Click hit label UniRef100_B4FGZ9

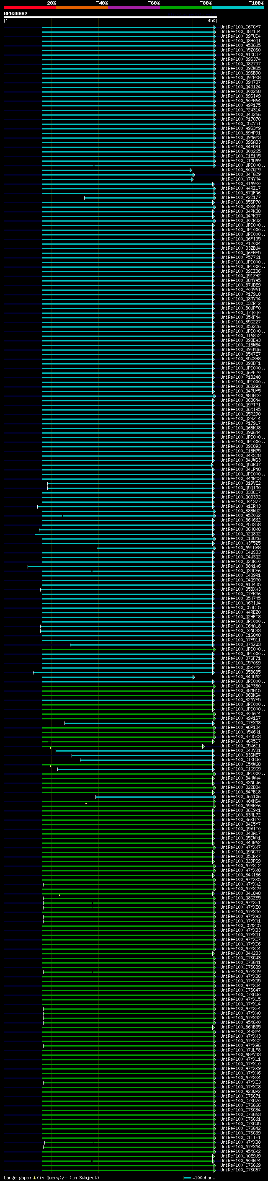[240, 175]
